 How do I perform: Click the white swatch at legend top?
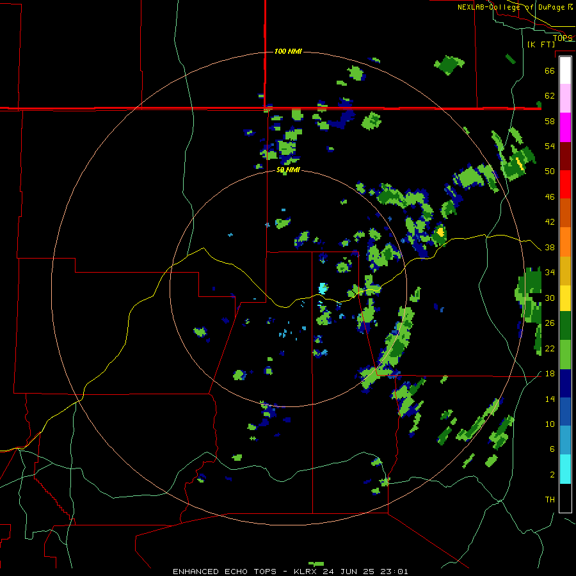(x=565, y=70)
